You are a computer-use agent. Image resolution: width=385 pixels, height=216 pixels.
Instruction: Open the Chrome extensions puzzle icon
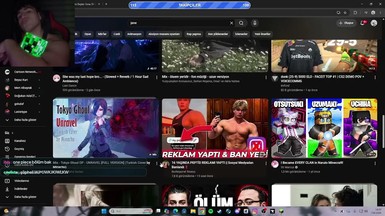point(355,13)
